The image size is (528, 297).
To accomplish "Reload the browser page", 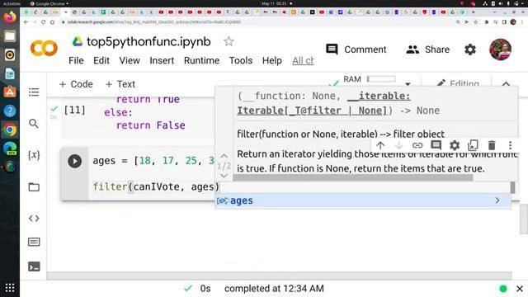I will pos(43,22).
